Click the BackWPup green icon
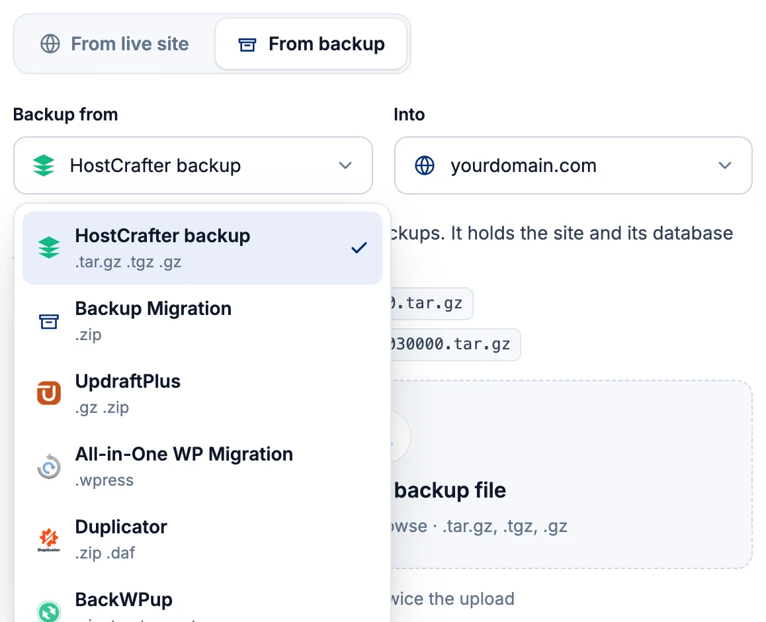The width and height of the screenshot is (766, 622). point(49,611)
